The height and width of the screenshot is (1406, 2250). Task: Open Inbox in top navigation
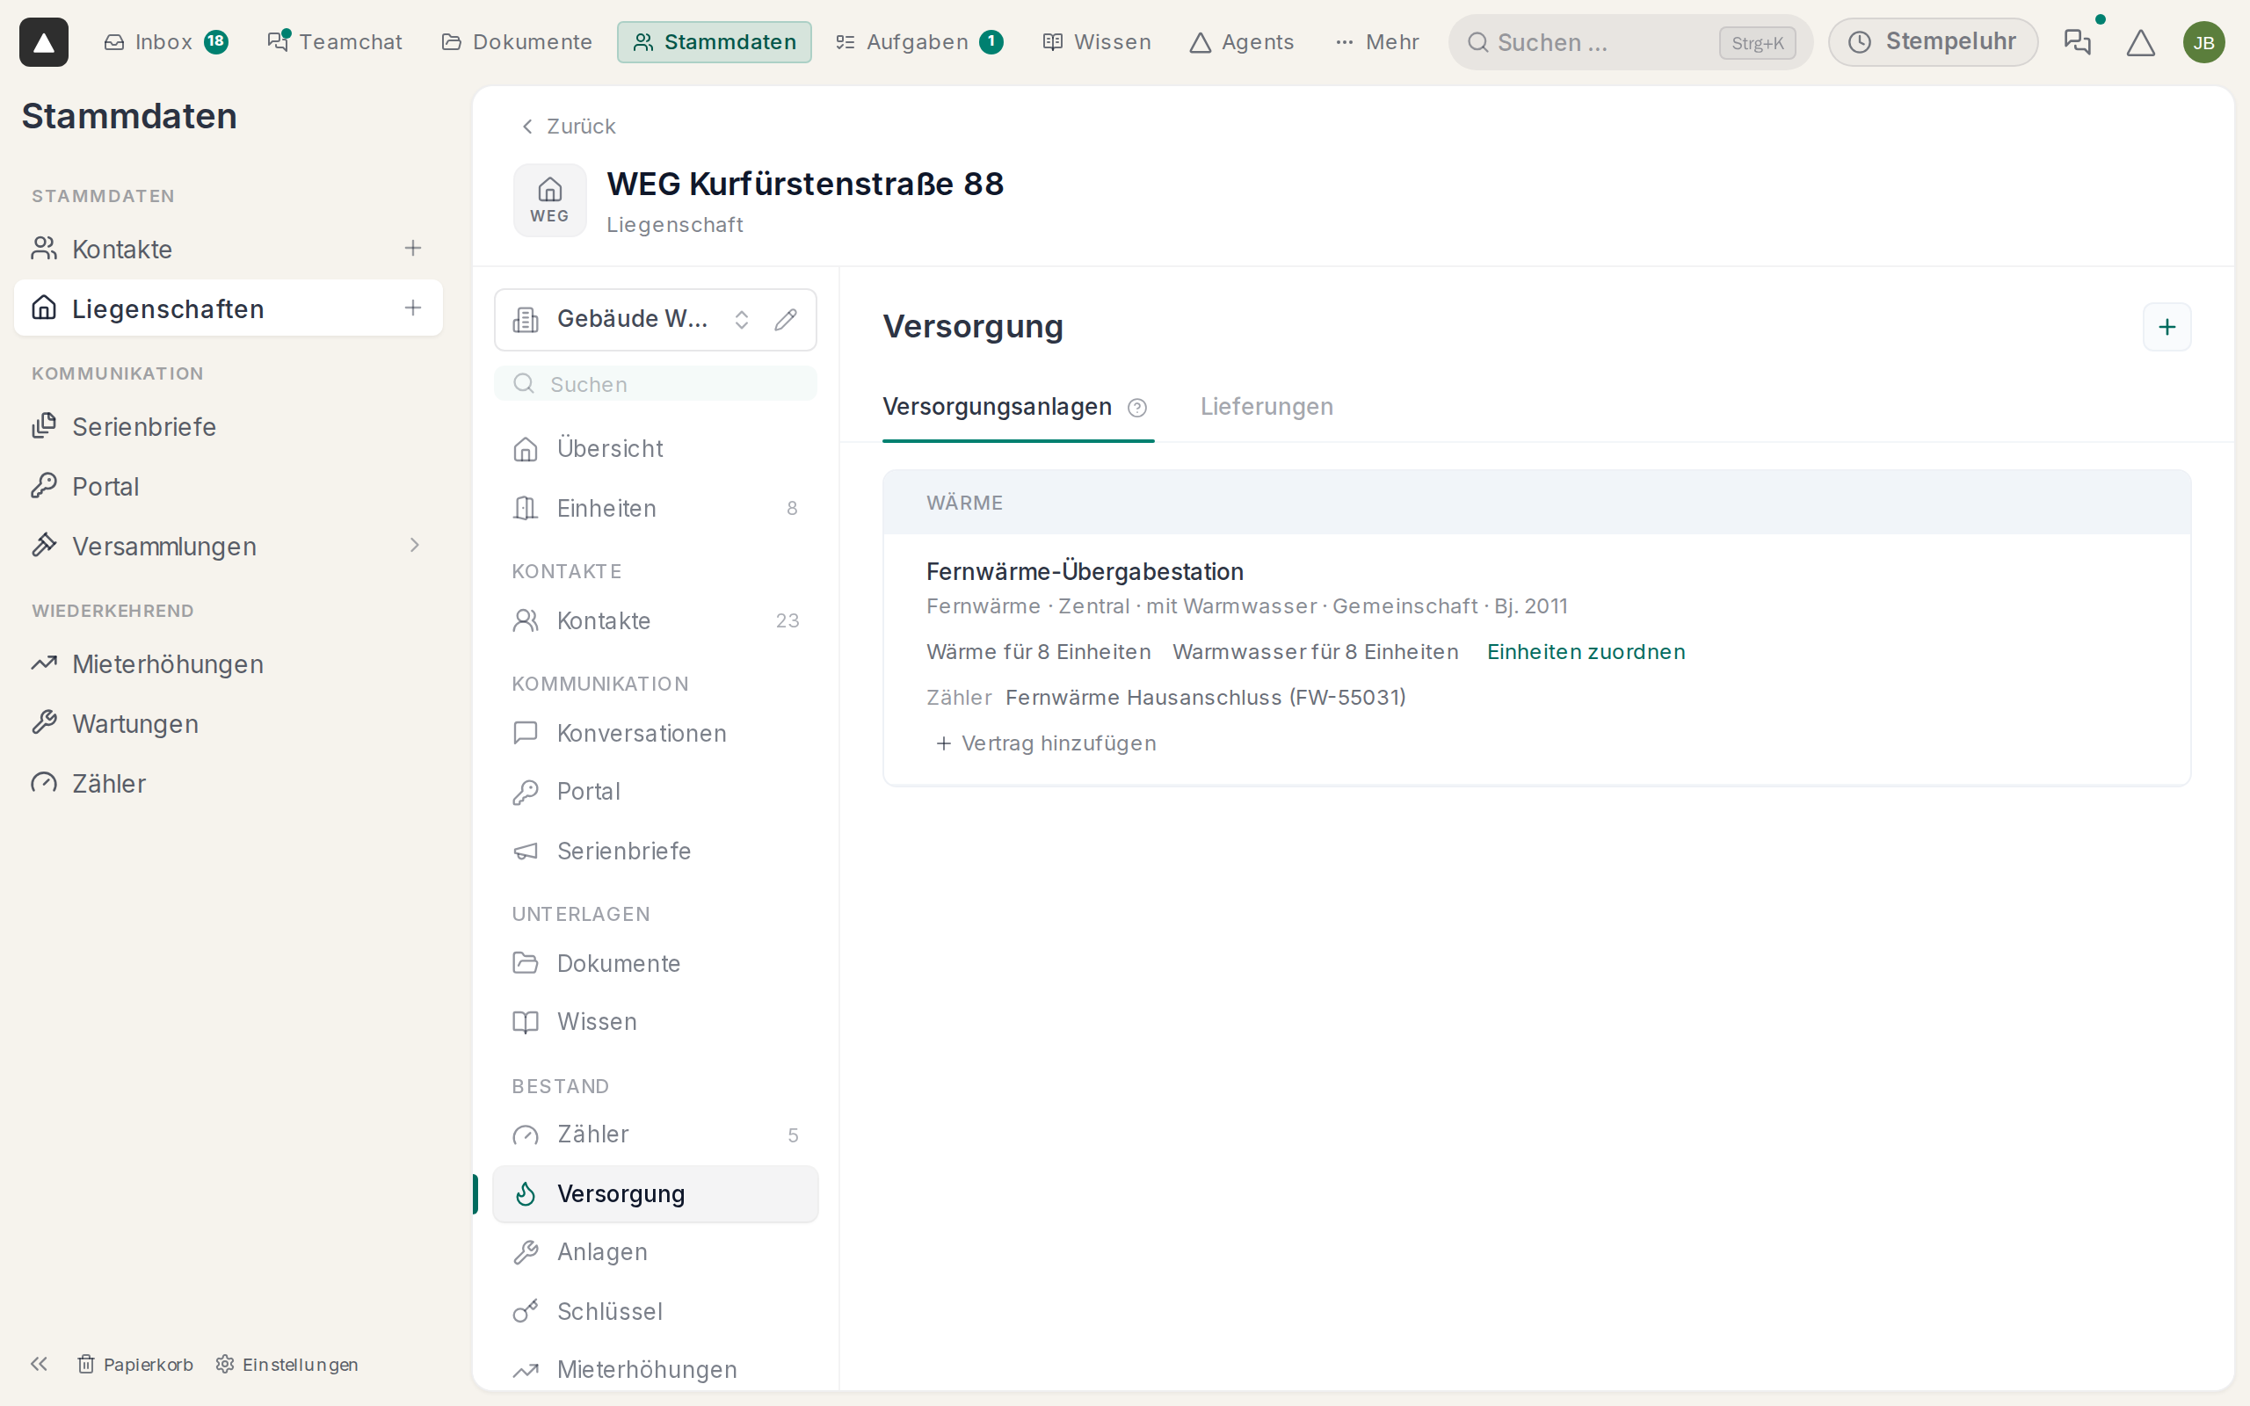coord(165,42)
